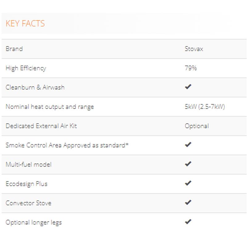Select the Multi-fuel model label

pyautogui.click(x=28, y=165)
